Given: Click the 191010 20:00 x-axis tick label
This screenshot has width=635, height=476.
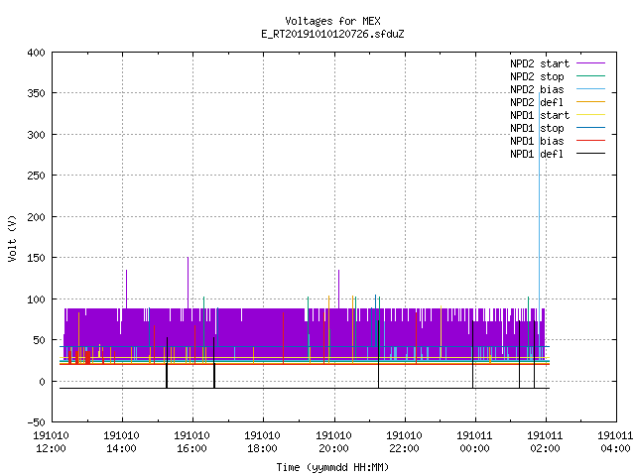Looking at the screenshot, I should point(333,442).
